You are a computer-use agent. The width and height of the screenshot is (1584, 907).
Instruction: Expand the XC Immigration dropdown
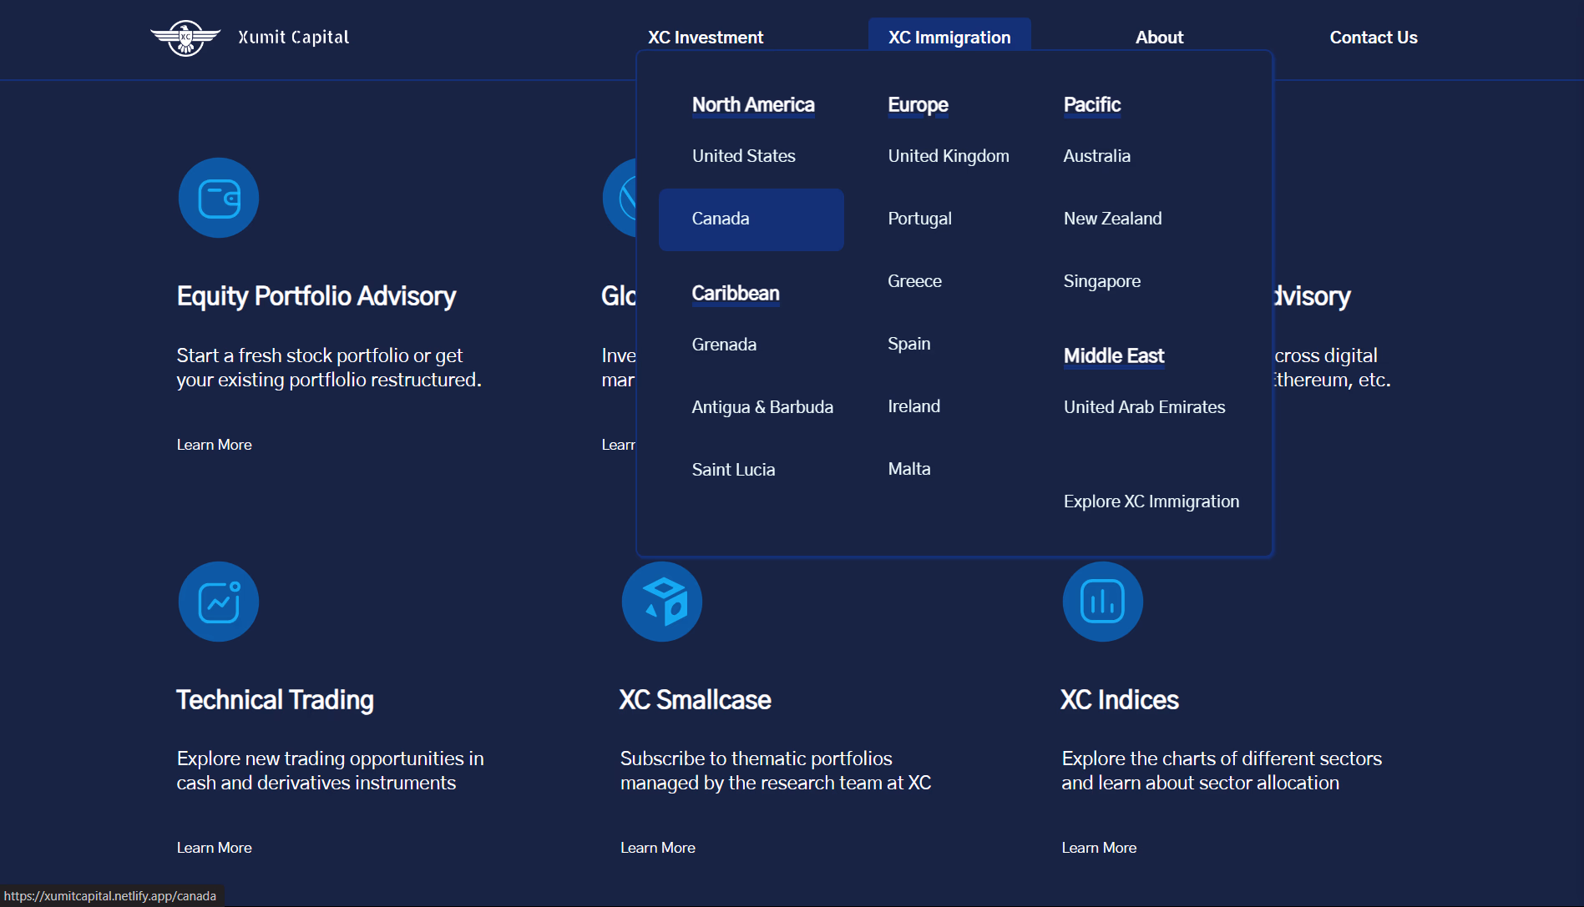[949, 37]
